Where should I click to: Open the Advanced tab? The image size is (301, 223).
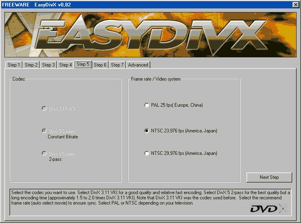click(x=138, y=65)
